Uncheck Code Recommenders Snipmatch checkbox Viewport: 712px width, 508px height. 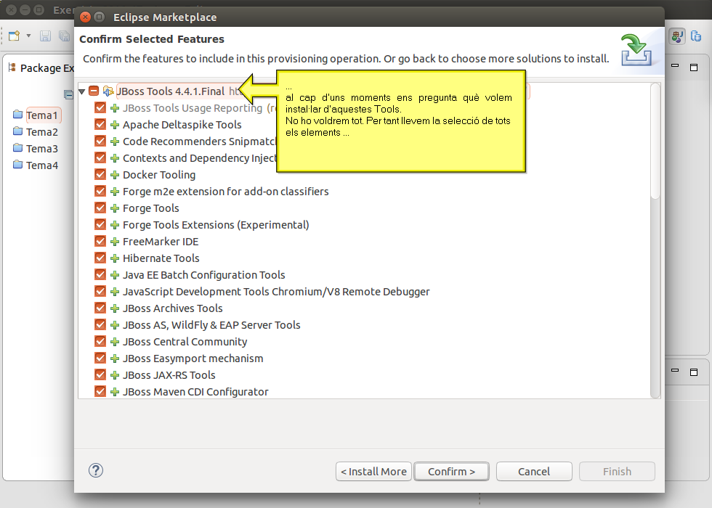pyautogui.click(x=100, y=141)
